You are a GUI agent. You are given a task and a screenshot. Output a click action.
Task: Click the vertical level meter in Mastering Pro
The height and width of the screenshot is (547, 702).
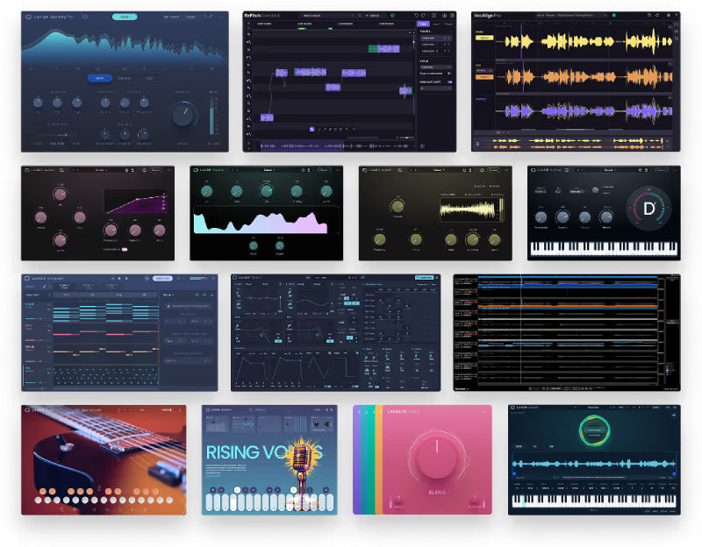211,117
